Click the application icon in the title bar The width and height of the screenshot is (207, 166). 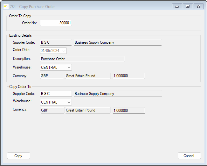pos(6,6)
